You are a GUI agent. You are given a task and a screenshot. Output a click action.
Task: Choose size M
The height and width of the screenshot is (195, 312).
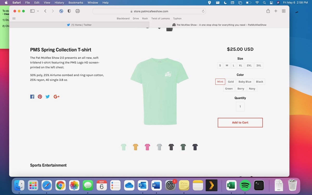(x=227, y=65)
